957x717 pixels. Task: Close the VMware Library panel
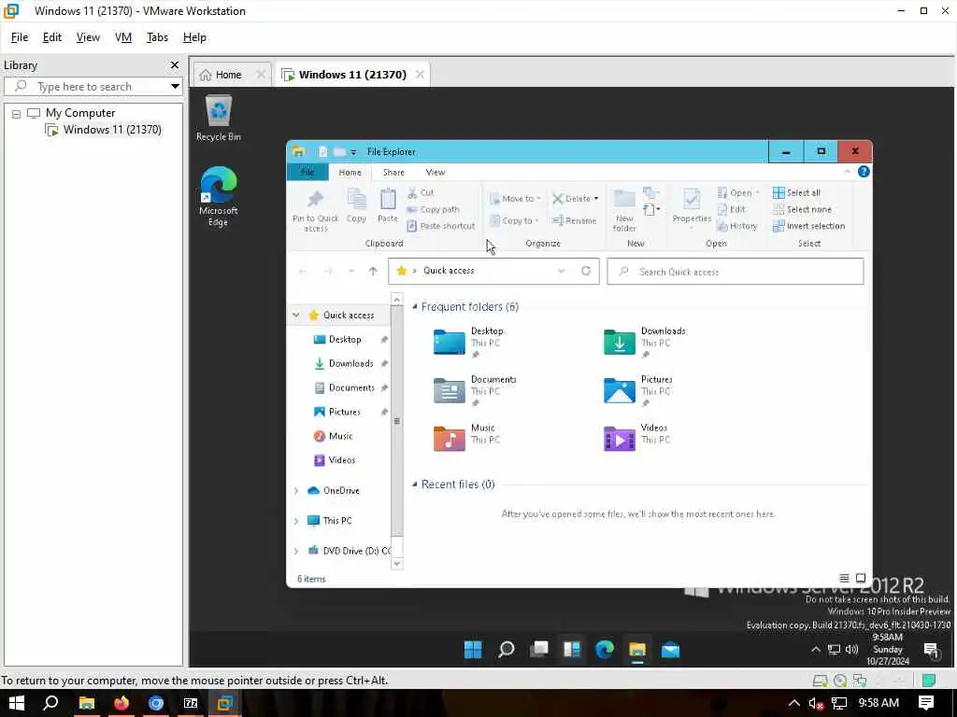pos(175,64)
